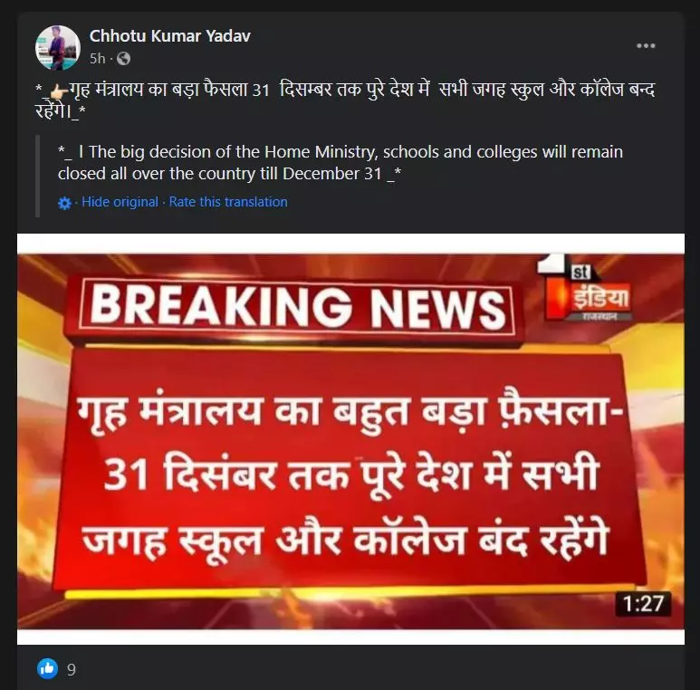Click the English translated post text
This screenshot has height=690, width=700.
coord(340,162)
